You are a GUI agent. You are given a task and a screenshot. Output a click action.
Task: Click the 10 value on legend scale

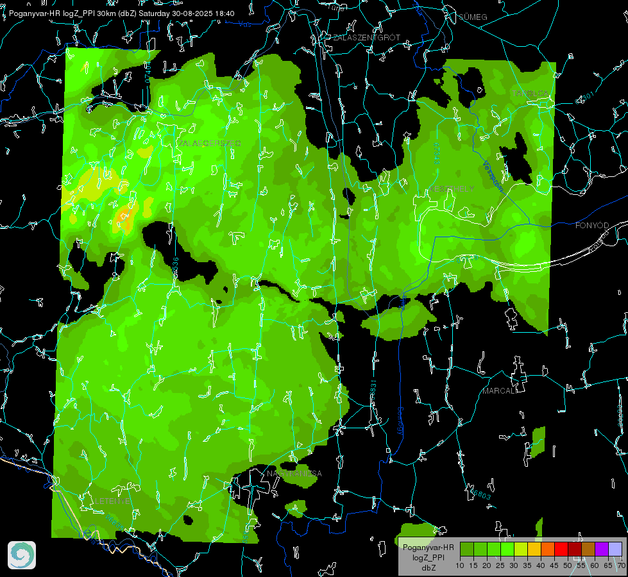point(460,565)
